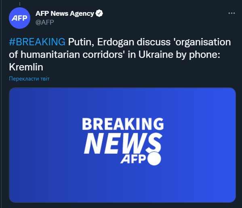The width and height of the screenshot is (242, 208).
Task: Click the Перекласти твіт translate link
Action: pyautogui.click(x=29, y=79)
